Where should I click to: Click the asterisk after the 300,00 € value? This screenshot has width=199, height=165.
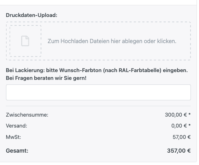[189, 114]
